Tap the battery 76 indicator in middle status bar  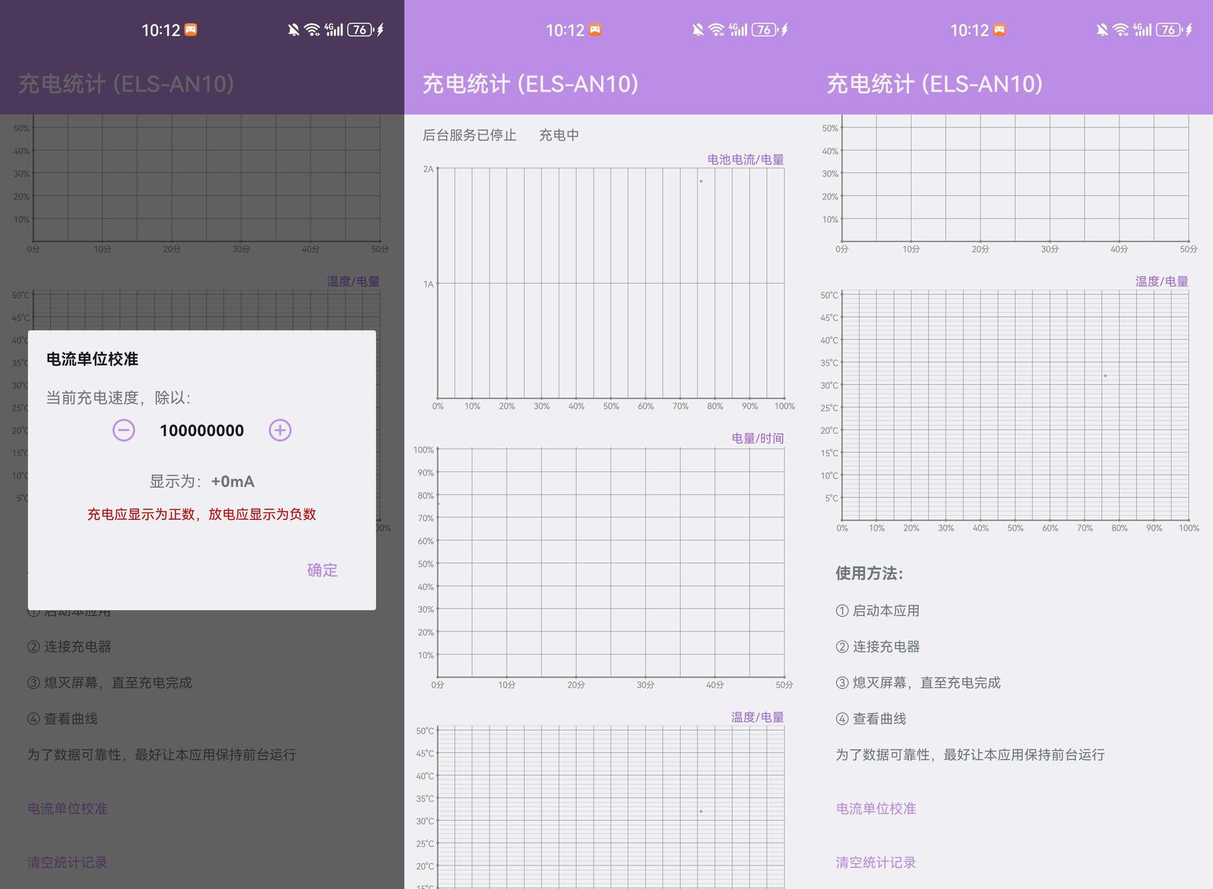pyautogui.click(x=764, y=30)
